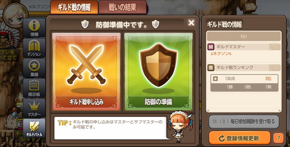Image resolution: width=290 pixels, height=147 pixels.
Task: Open the 業績 achievements star icon
Action: coord(34,68)
